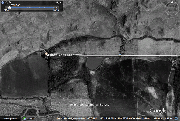Click the Street View pegman icon
The width and height of the screenshot is (180, 121).
tap(172, 32)
